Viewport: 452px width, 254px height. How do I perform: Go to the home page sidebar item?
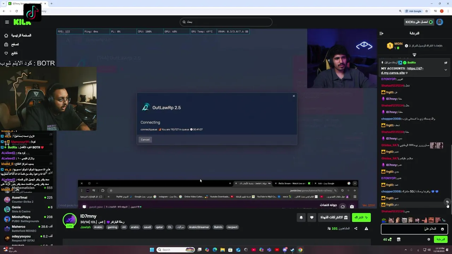pos(18,36)
